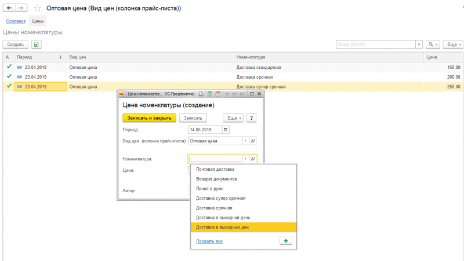The width and height of the screenshot is (464, 261).
Task: Choose 'Доставка в выходные дни' option
Action: (x=223, y=227)
